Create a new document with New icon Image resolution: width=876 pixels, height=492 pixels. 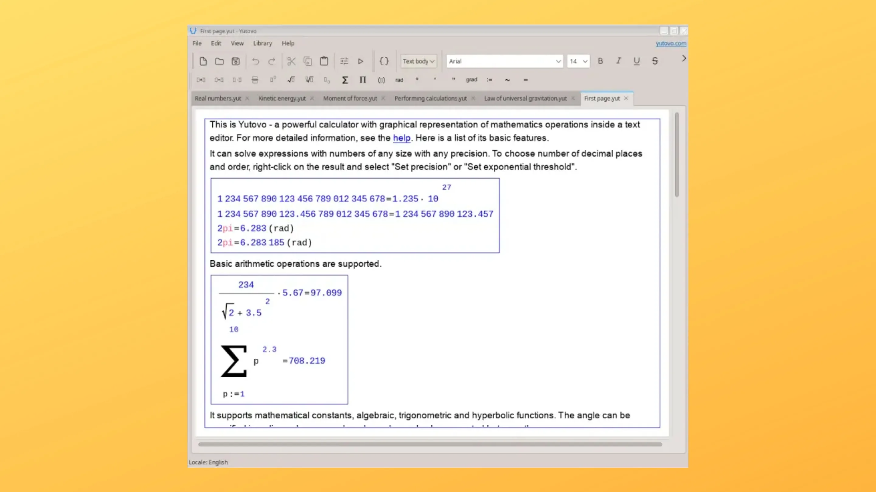[x=203, y=61]
